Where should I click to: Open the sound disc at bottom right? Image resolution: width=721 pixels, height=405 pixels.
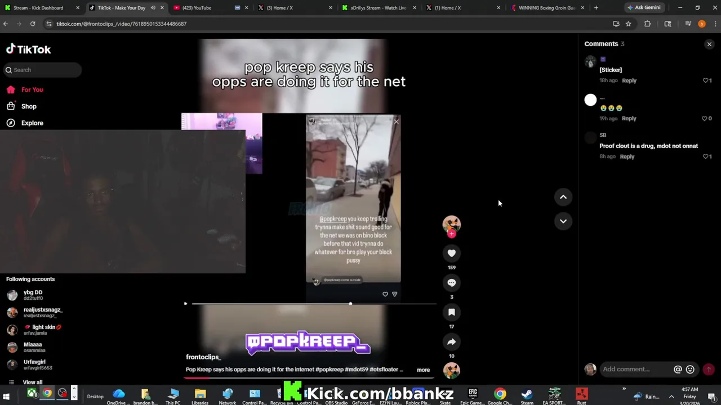pos(451,370)
